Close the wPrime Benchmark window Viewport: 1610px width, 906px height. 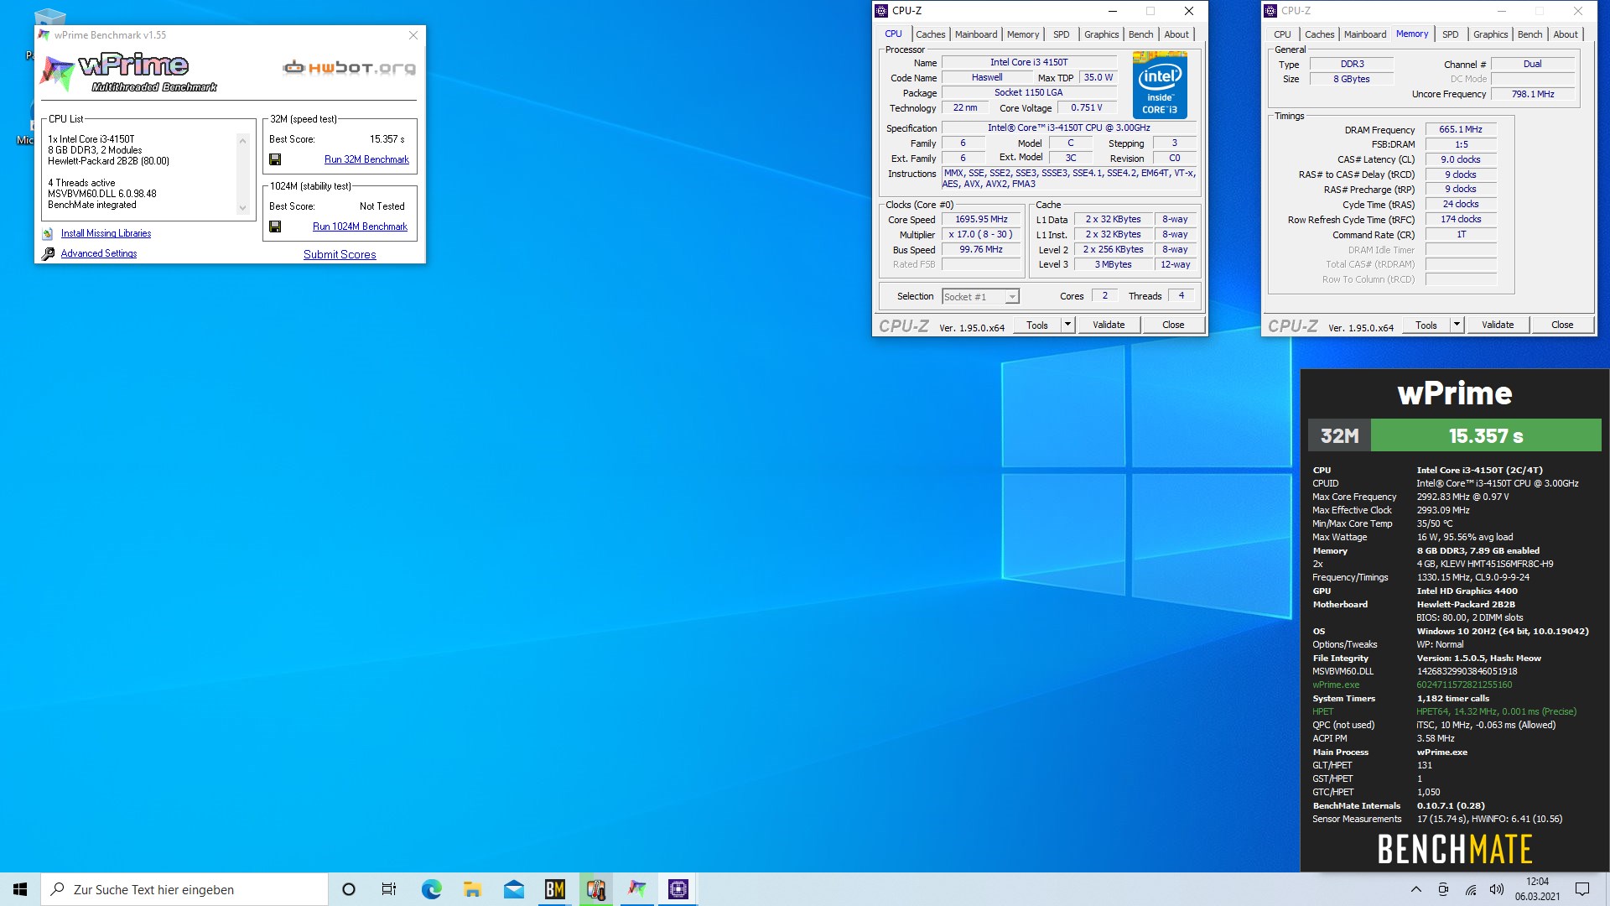coord(413,35)
